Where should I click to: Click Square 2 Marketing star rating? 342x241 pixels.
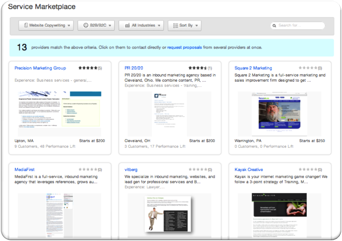(308, 68)
